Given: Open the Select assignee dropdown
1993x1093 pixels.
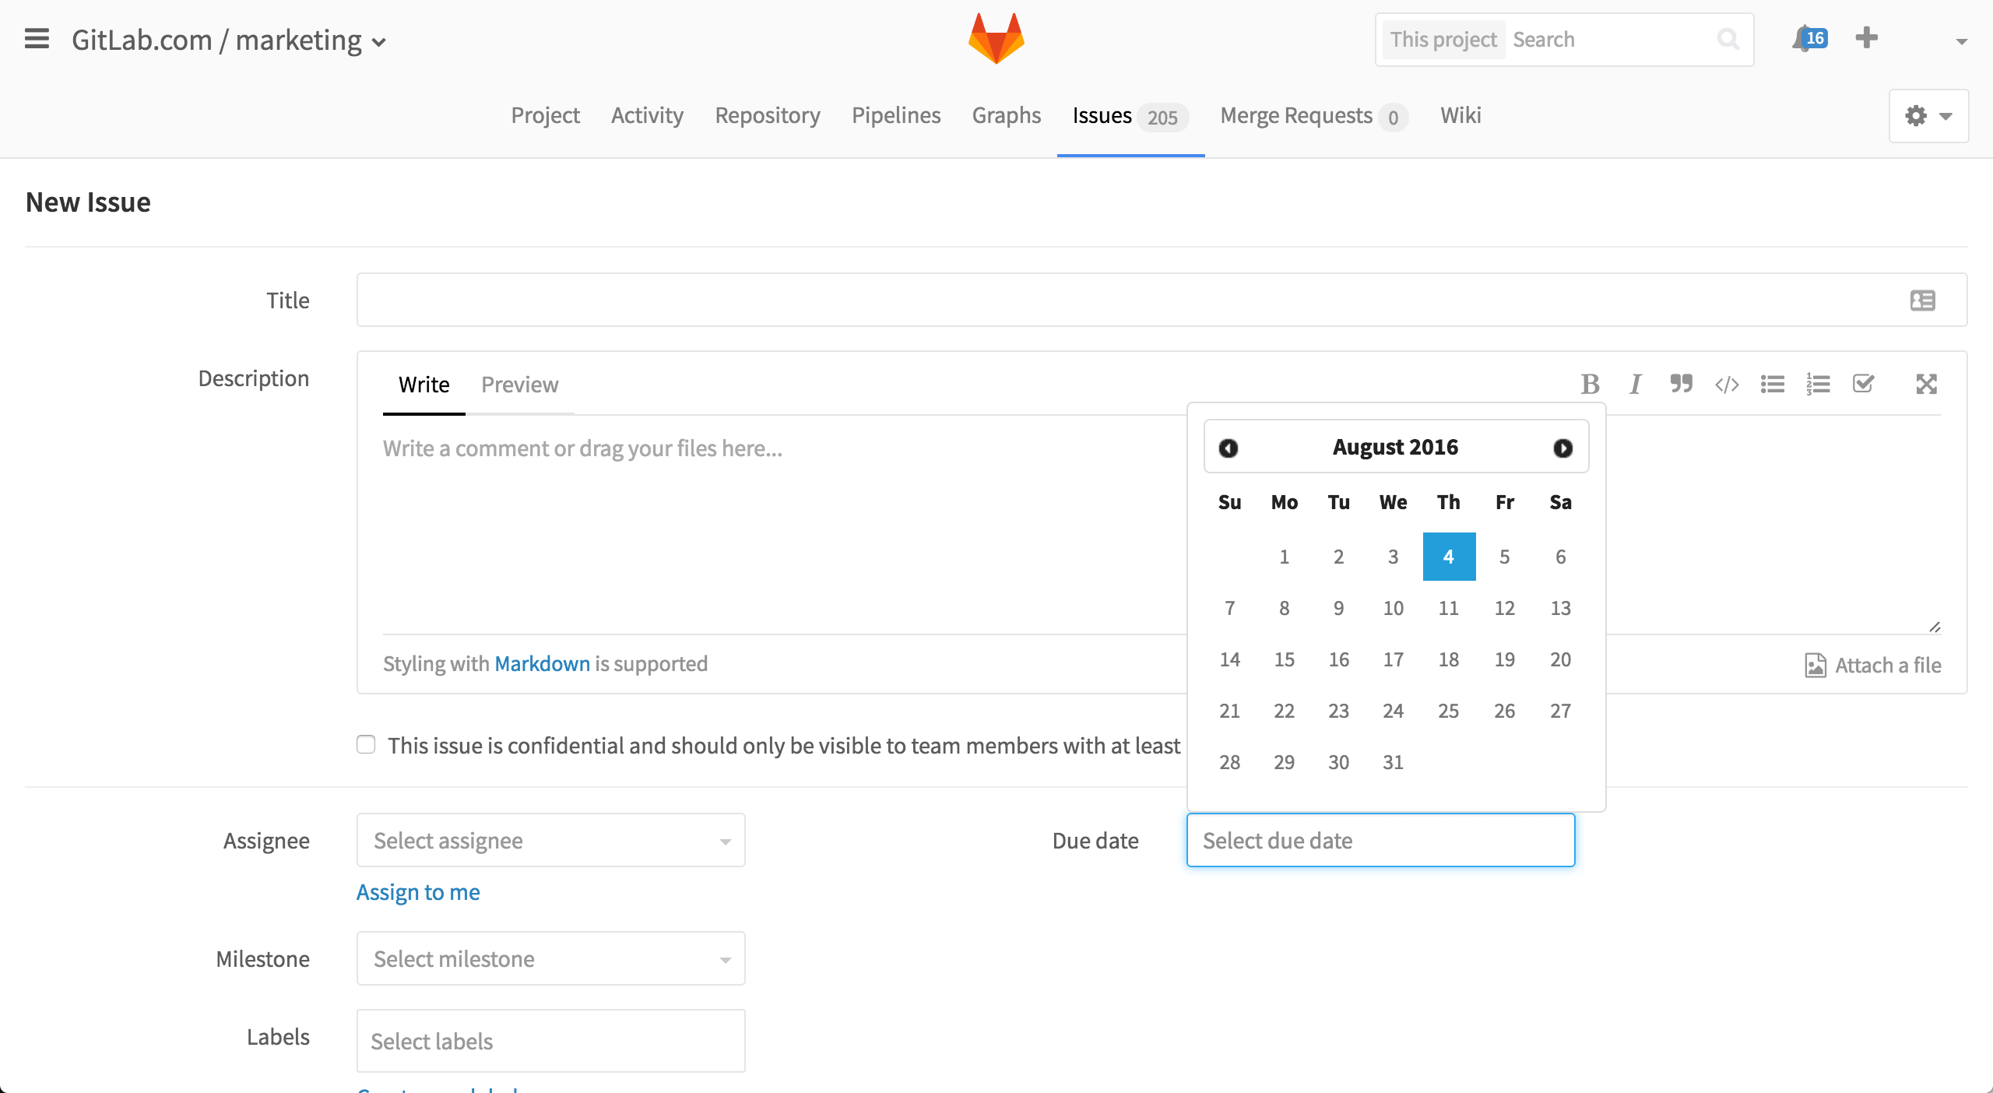Looking at the screenshot, I should [551, 840].
